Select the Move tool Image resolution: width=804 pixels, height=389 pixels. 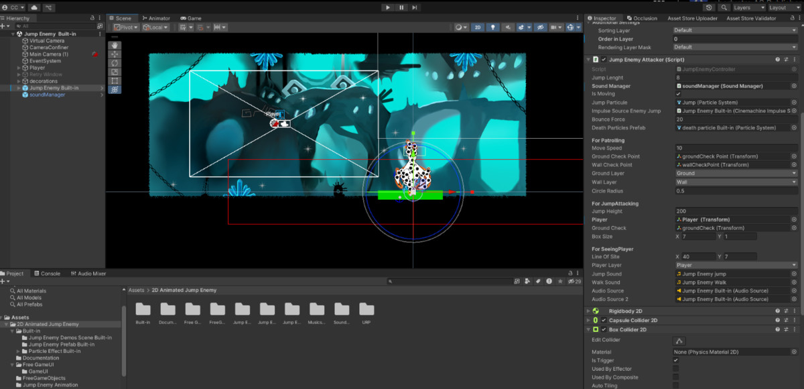pos(115,54)
